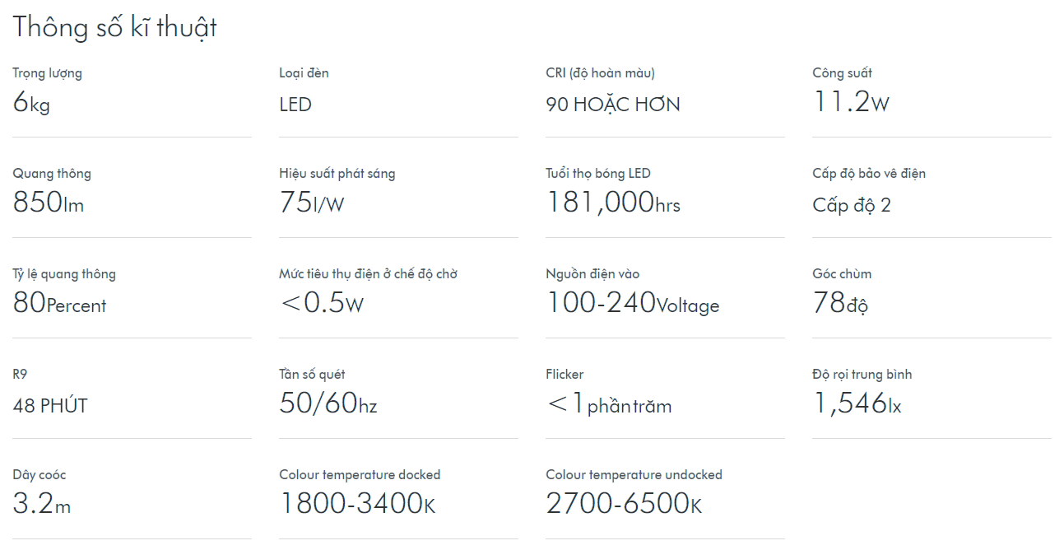Select the '78độ' Góc chùm value
Screen dimensions: 1064x550
pyautogui.click(x=840, y=304)
